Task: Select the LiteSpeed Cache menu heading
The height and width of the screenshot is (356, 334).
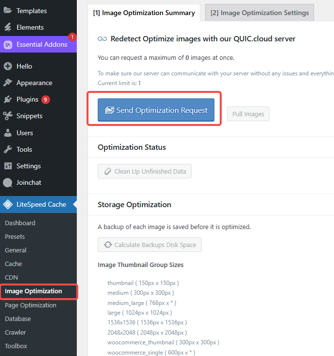Action: tap(38, 204)
